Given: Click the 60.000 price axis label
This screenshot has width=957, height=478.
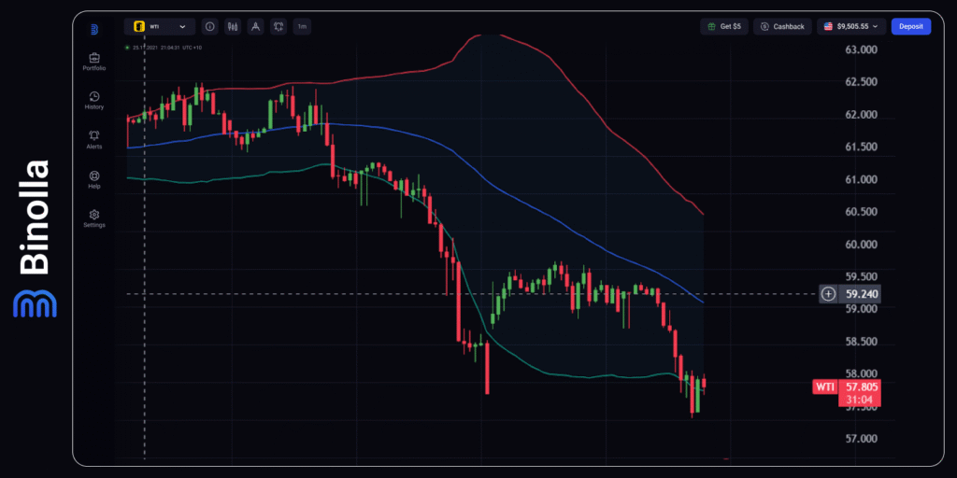Looking at the screenshot, I should coord(861,245).
